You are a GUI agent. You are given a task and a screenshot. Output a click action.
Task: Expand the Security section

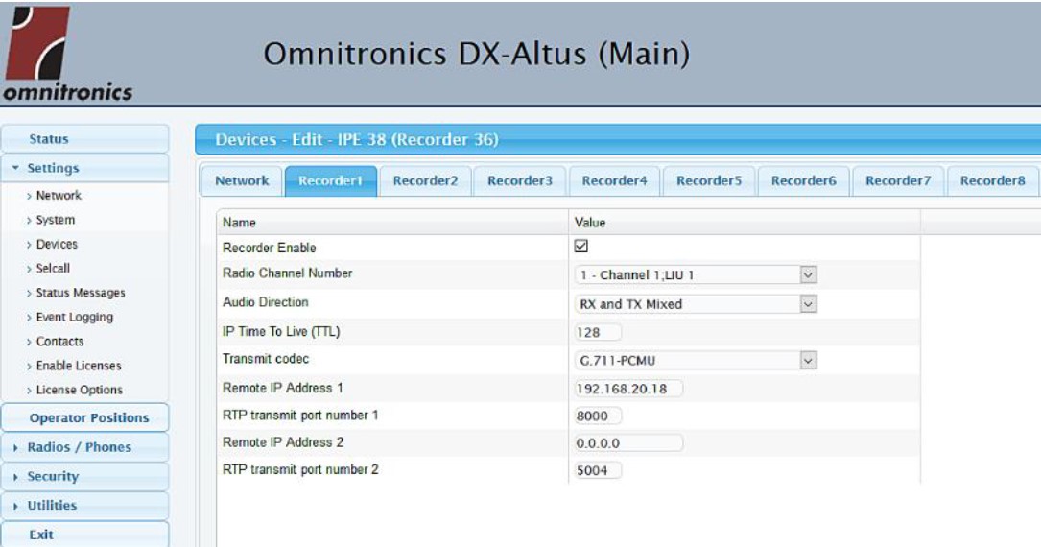point(53,476)
